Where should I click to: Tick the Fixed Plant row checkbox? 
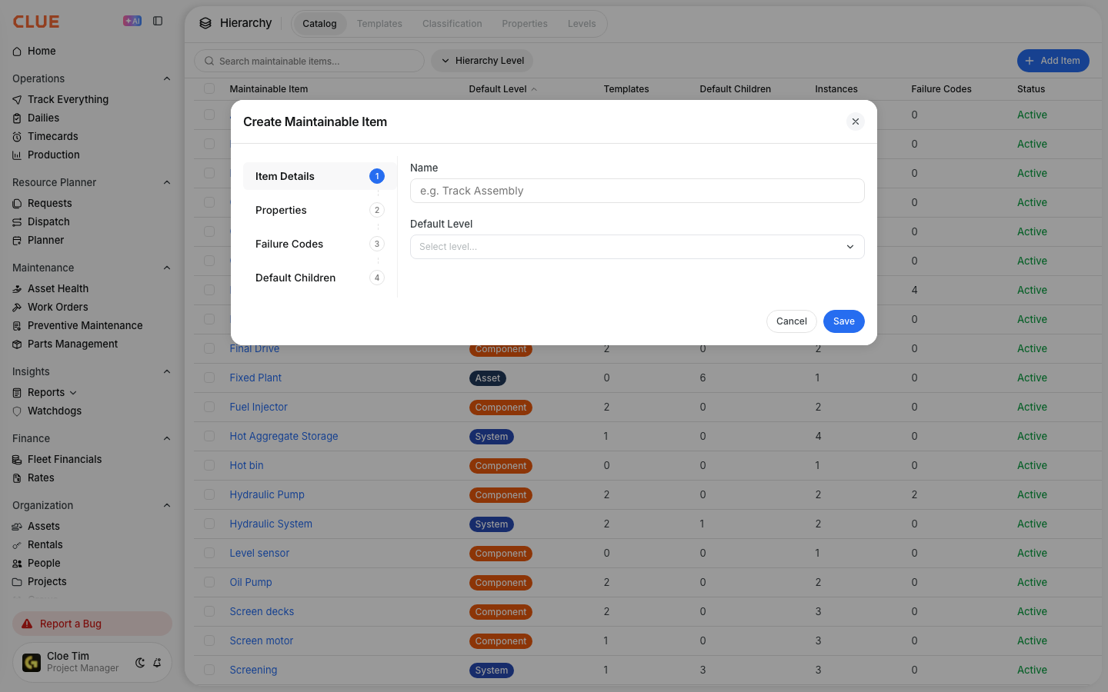point(209,378)
